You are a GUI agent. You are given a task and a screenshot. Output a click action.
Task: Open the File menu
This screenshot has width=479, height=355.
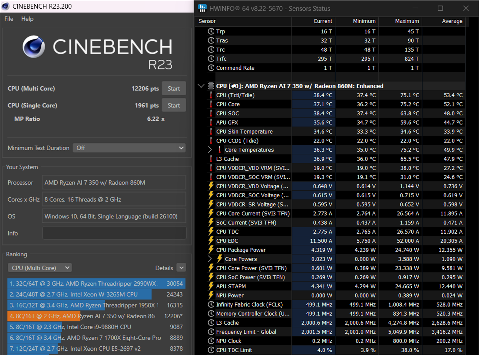pyautogui.click(x=9, y=19)
